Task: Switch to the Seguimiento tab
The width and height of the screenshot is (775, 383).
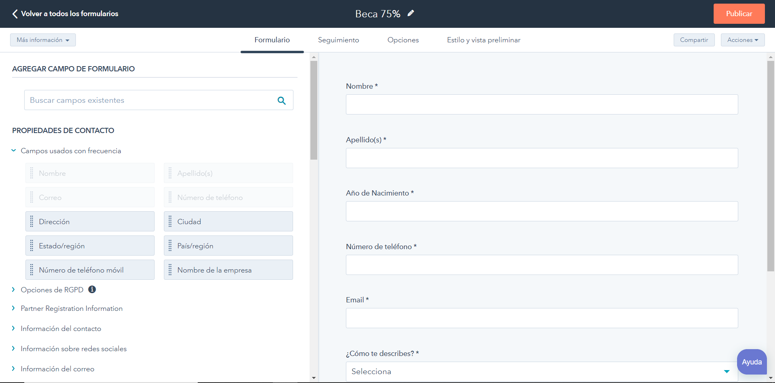Action: tap(338, 40)
